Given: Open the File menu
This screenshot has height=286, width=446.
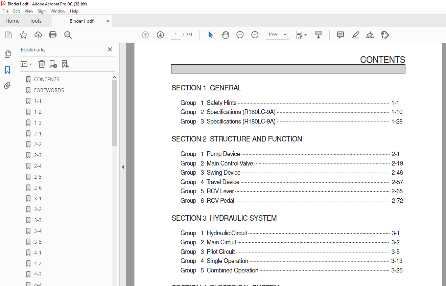Looking at the screenshot, I should click(5, 11).
